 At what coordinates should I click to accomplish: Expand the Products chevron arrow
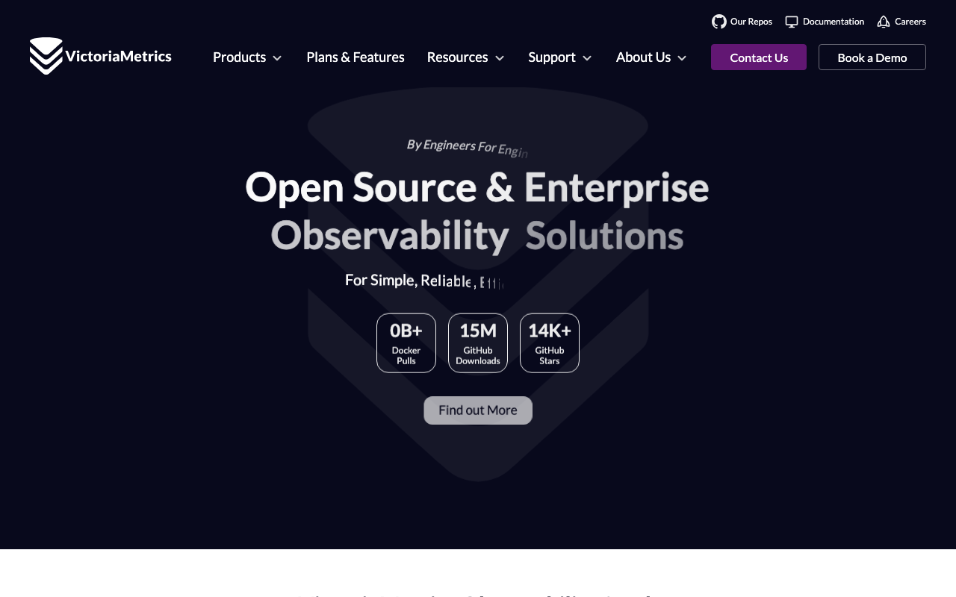[x=277, y=58]
